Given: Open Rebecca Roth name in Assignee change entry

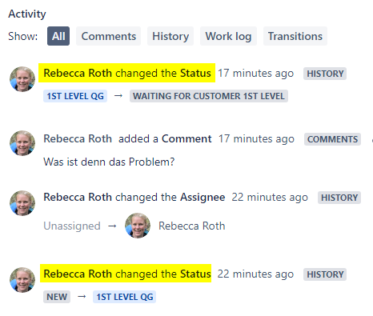Looking at the screenshot, I should click(78, 197).
